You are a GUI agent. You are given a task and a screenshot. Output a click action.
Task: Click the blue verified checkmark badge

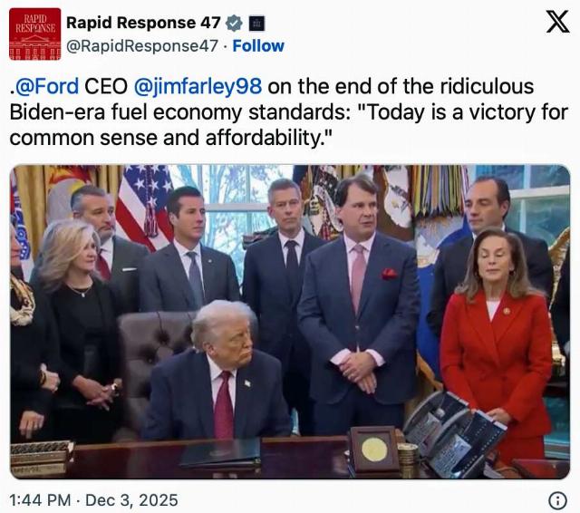233,23
